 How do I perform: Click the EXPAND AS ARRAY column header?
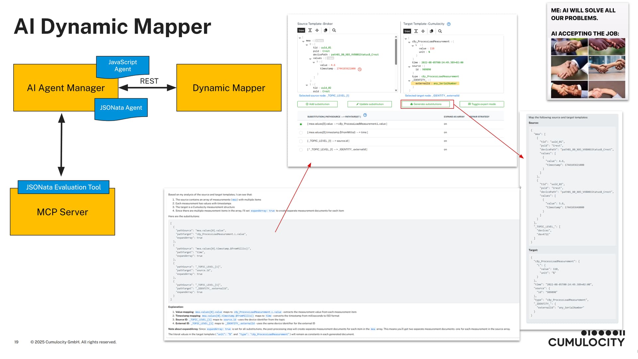(x=454, y=117)
